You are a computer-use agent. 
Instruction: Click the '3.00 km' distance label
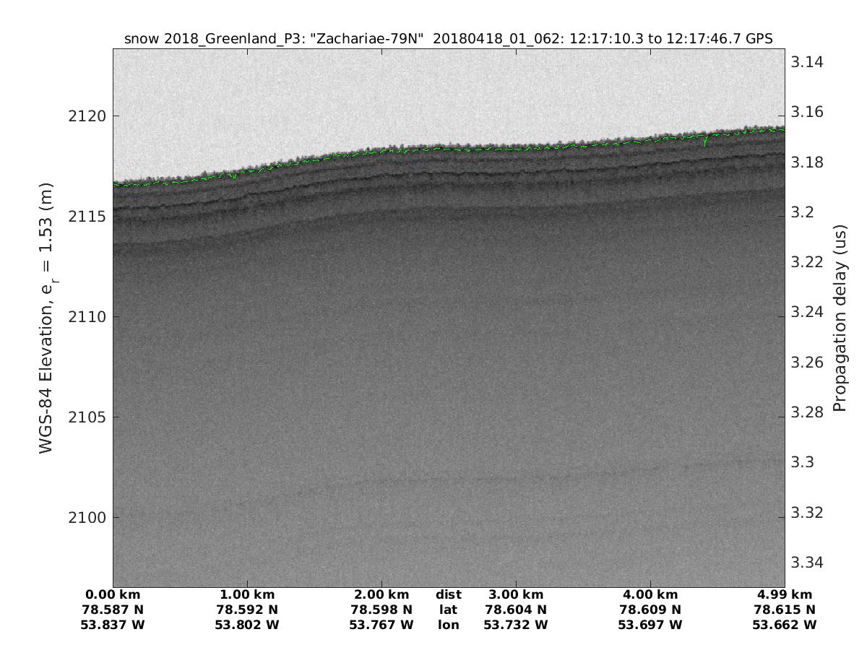pyautogui.click(x=516, y=595)
